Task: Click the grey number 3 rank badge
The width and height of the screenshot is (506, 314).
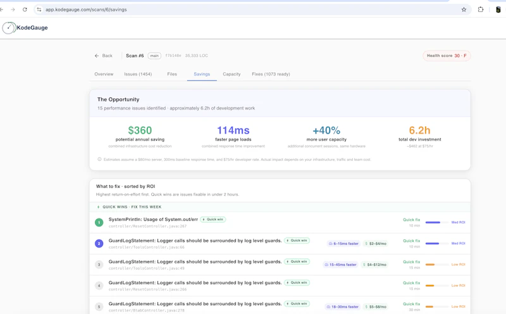Action: pos(99,265)
